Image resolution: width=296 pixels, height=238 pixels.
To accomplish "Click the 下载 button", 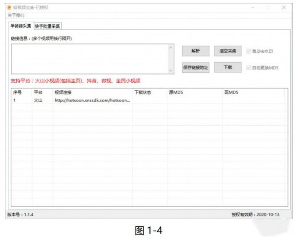I will [x=227, y=67].
